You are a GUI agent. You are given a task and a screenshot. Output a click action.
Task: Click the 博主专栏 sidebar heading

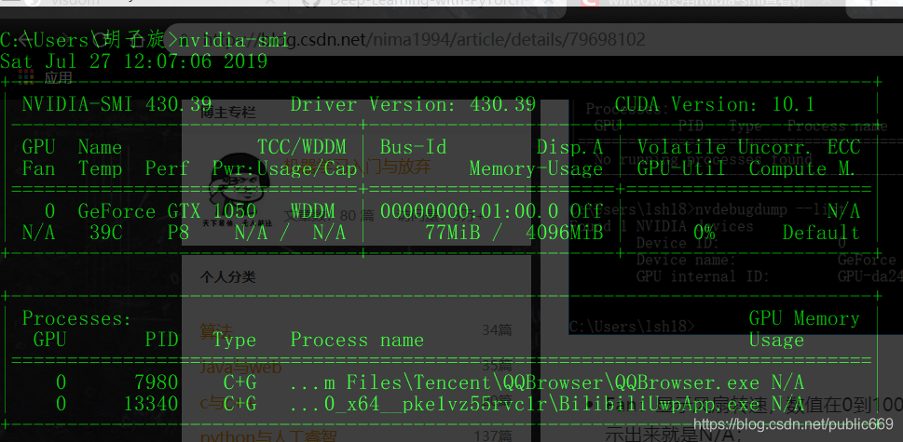tap(227, 112)
